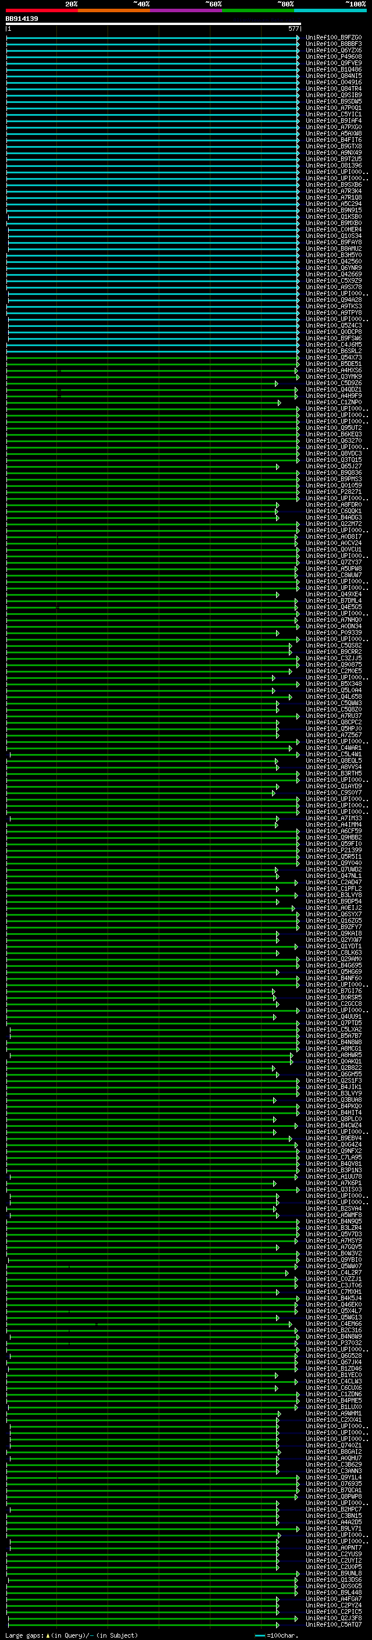The image size is (372, 1640).
Task: Select the UniRef100_C1ZNP0 label
Action: pyautogui.click(x=334, y=402)
